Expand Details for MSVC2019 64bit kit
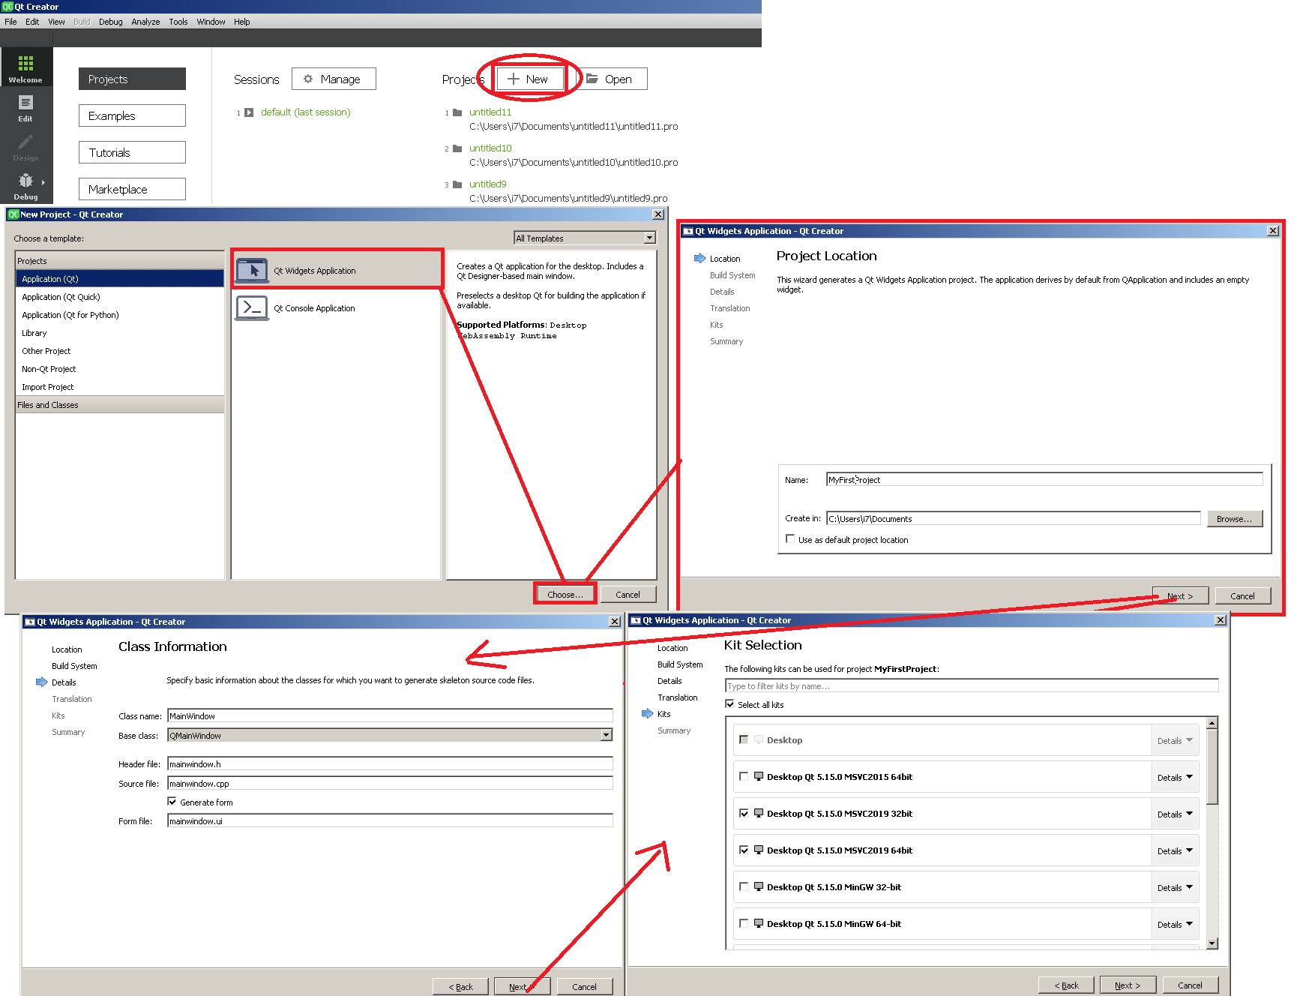This screenshot has width=1297, height=996. pos(1175,850)
